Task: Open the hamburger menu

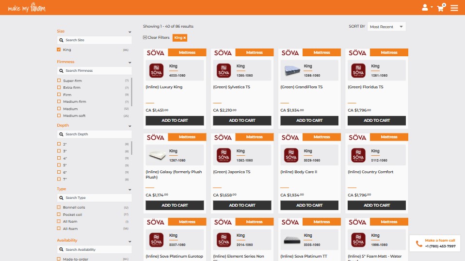Action: [x=454, y=8]
